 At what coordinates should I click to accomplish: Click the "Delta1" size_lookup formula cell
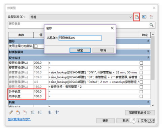pos(93,82)
